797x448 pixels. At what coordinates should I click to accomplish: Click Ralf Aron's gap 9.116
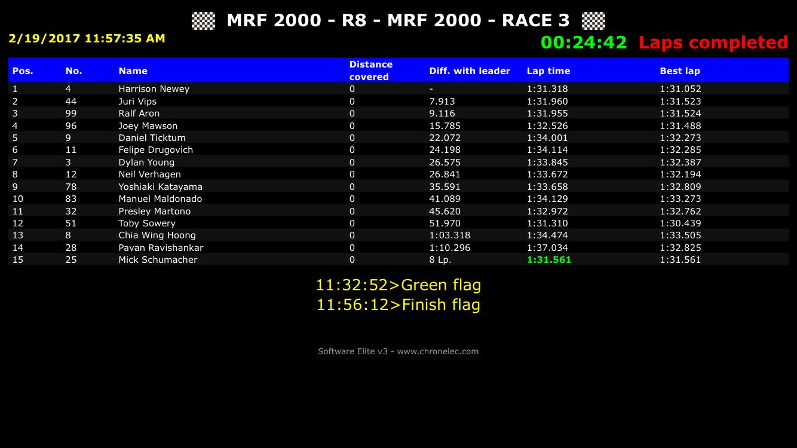(x=442, y=113)
